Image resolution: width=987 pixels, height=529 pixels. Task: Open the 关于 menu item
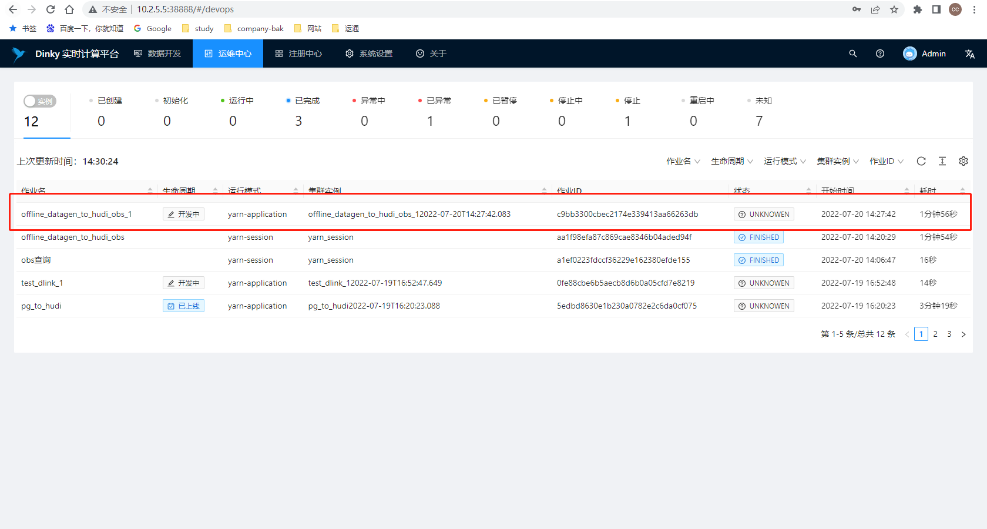431,53
